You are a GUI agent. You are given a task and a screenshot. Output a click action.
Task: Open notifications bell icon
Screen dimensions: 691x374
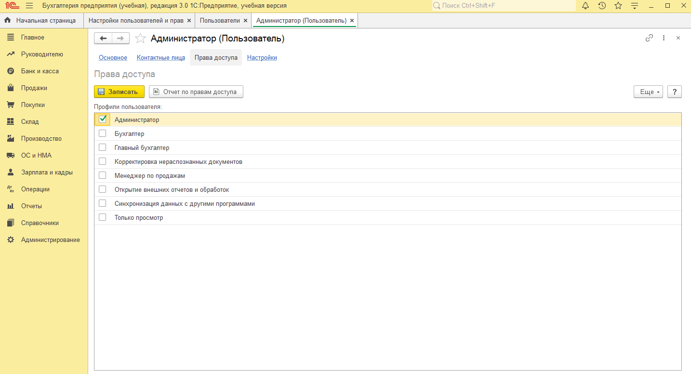pyautogui.click(x=585, y=6)
